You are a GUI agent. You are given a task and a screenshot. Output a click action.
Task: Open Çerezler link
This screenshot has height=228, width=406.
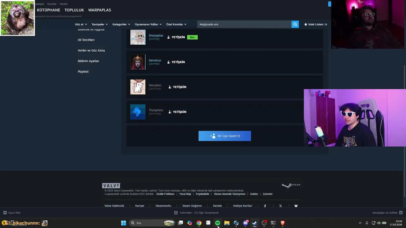click(x=268, y=194)
